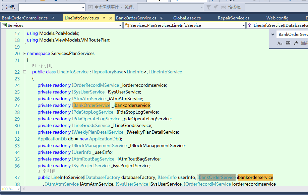This screenshot has width=308, height=195.
Task: Switch to Global.asax.cs tab
Action: [187, 18]
